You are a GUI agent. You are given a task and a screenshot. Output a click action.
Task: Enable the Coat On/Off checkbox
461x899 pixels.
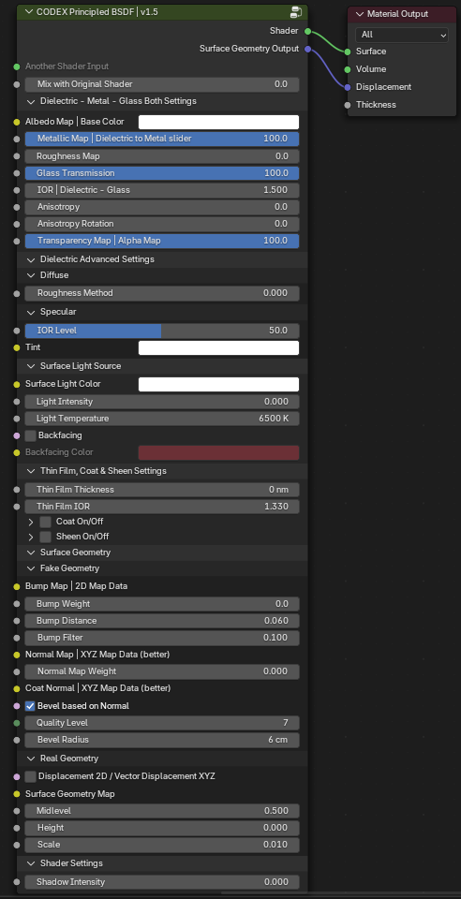tap(45, 522)
